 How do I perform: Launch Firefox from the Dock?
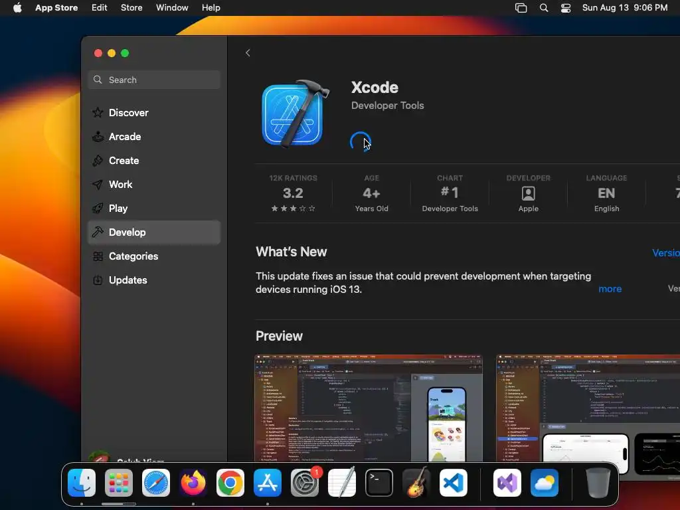[x=193, y=483]
